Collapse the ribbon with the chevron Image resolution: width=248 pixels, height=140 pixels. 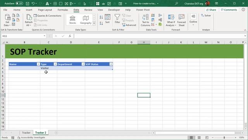point(245,30)
